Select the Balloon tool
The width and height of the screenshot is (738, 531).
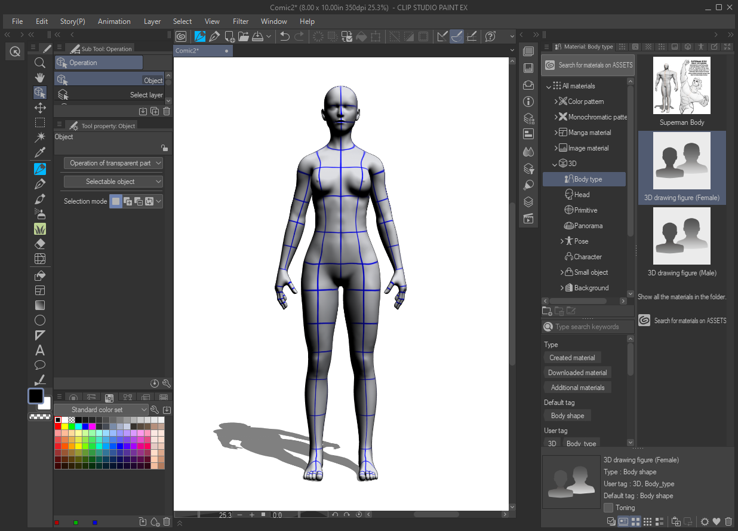click(x=40, y=365)
